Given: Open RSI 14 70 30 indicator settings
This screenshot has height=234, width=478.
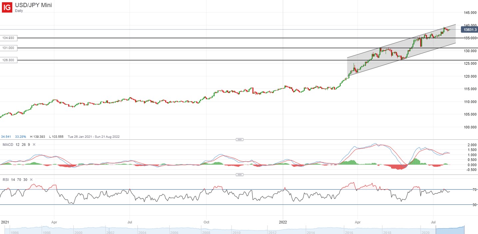Looking at the screenshot, I should [15, 180].
